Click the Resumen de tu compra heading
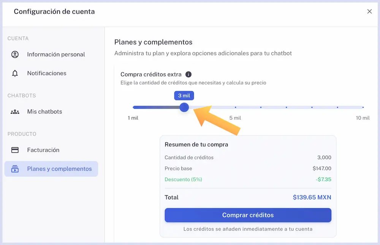380x245 pixels. pyautogui.click(x=196, y=145)
